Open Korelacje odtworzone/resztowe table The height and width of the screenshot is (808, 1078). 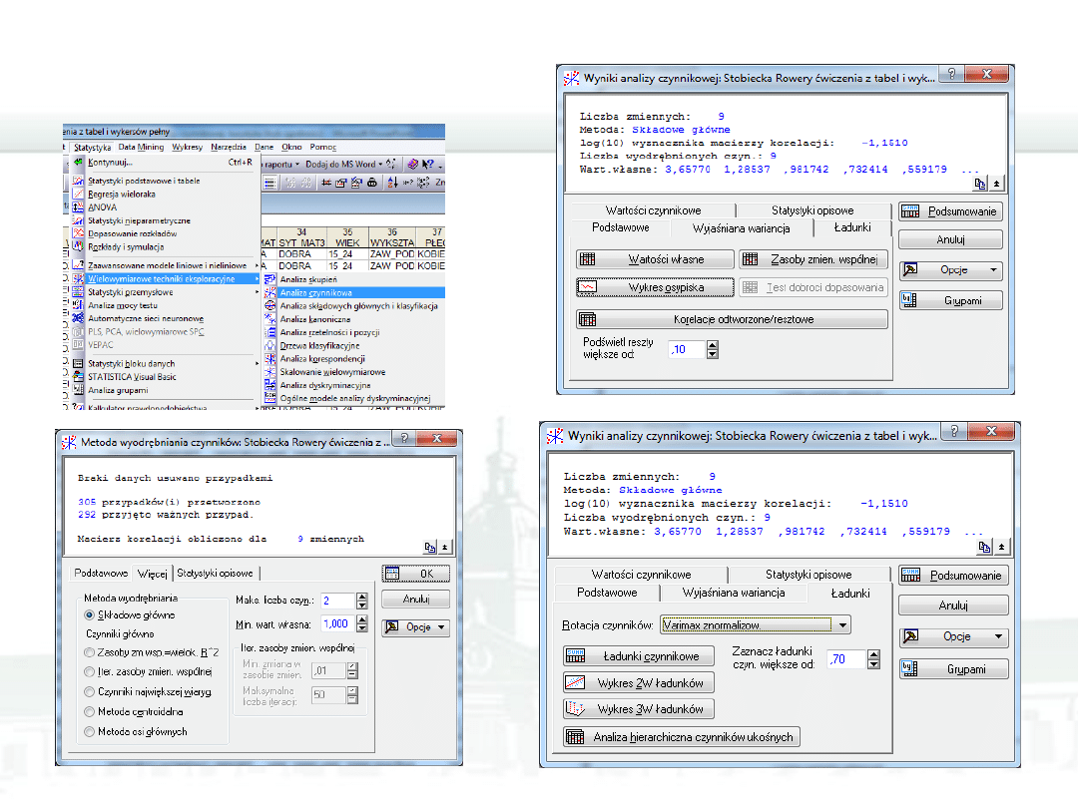coord(732,319)
